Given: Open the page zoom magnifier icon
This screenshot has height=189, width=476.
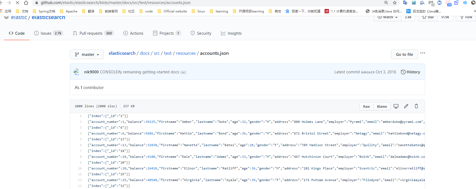Looking at the screenshot, I should pos(386,3).
